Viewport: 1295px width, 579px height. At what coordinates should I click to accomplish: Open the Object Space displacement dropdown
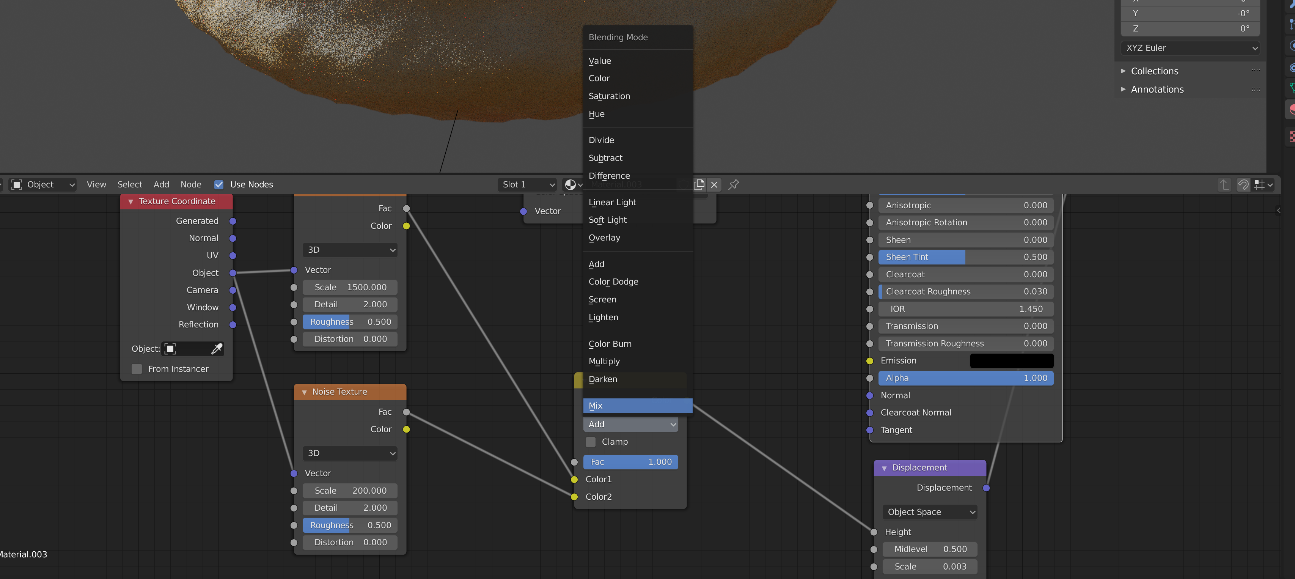[929, 512]
